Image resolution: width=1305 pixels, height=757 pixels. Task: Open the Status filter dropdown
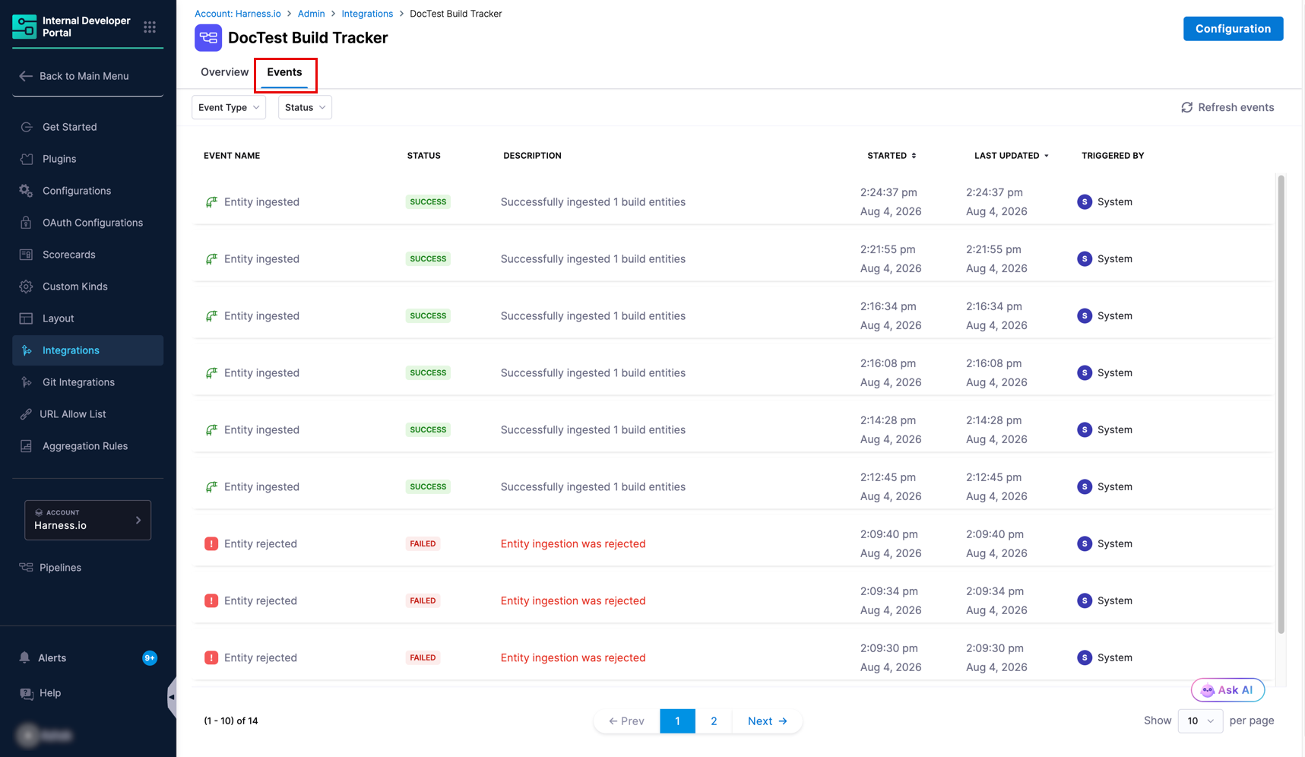[305, 107]
